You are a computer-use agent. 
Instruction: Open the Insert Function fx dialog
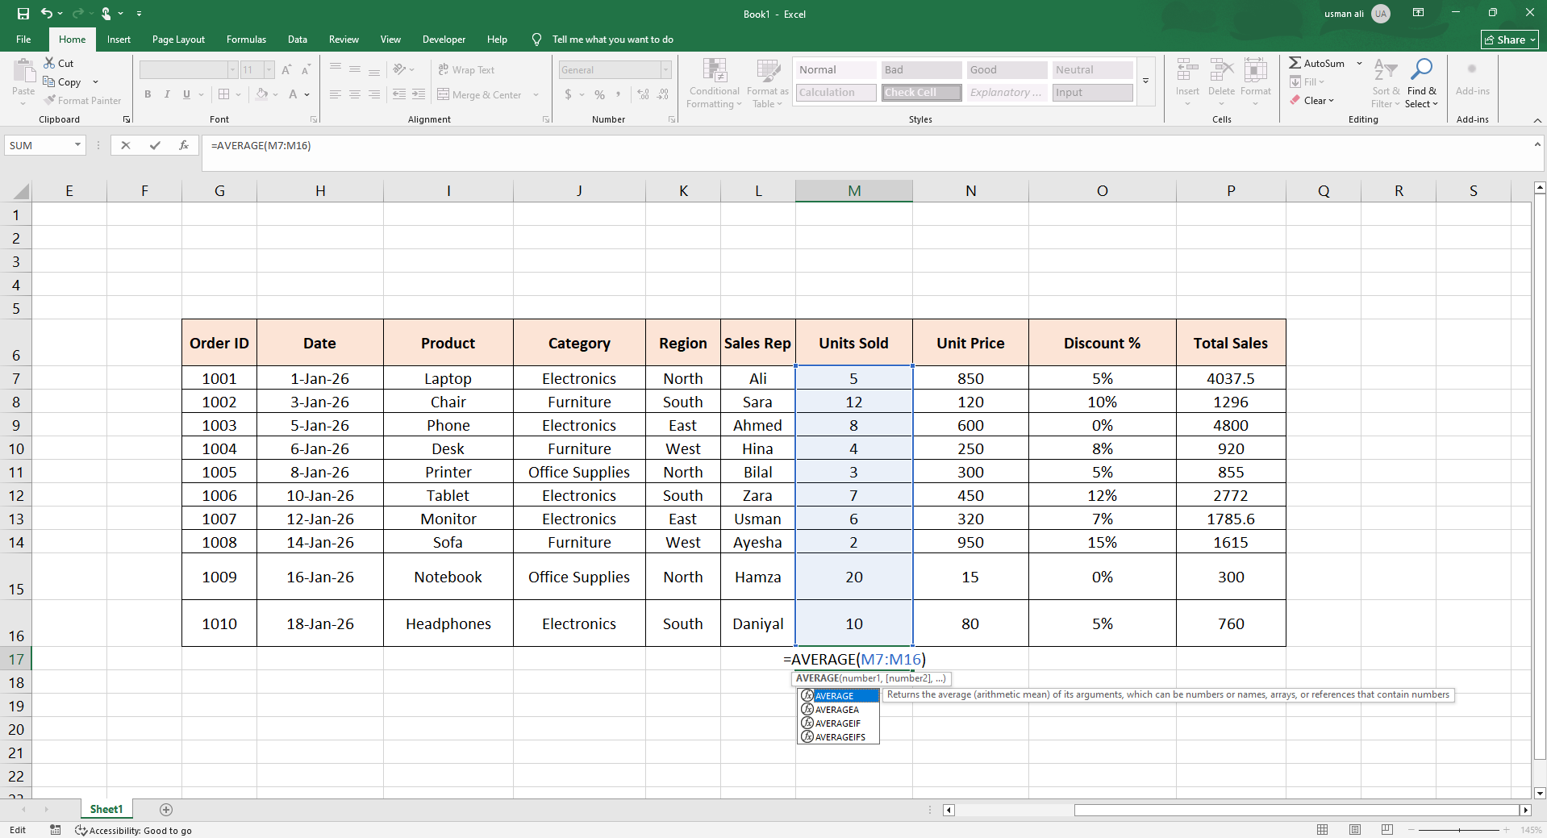184,145
